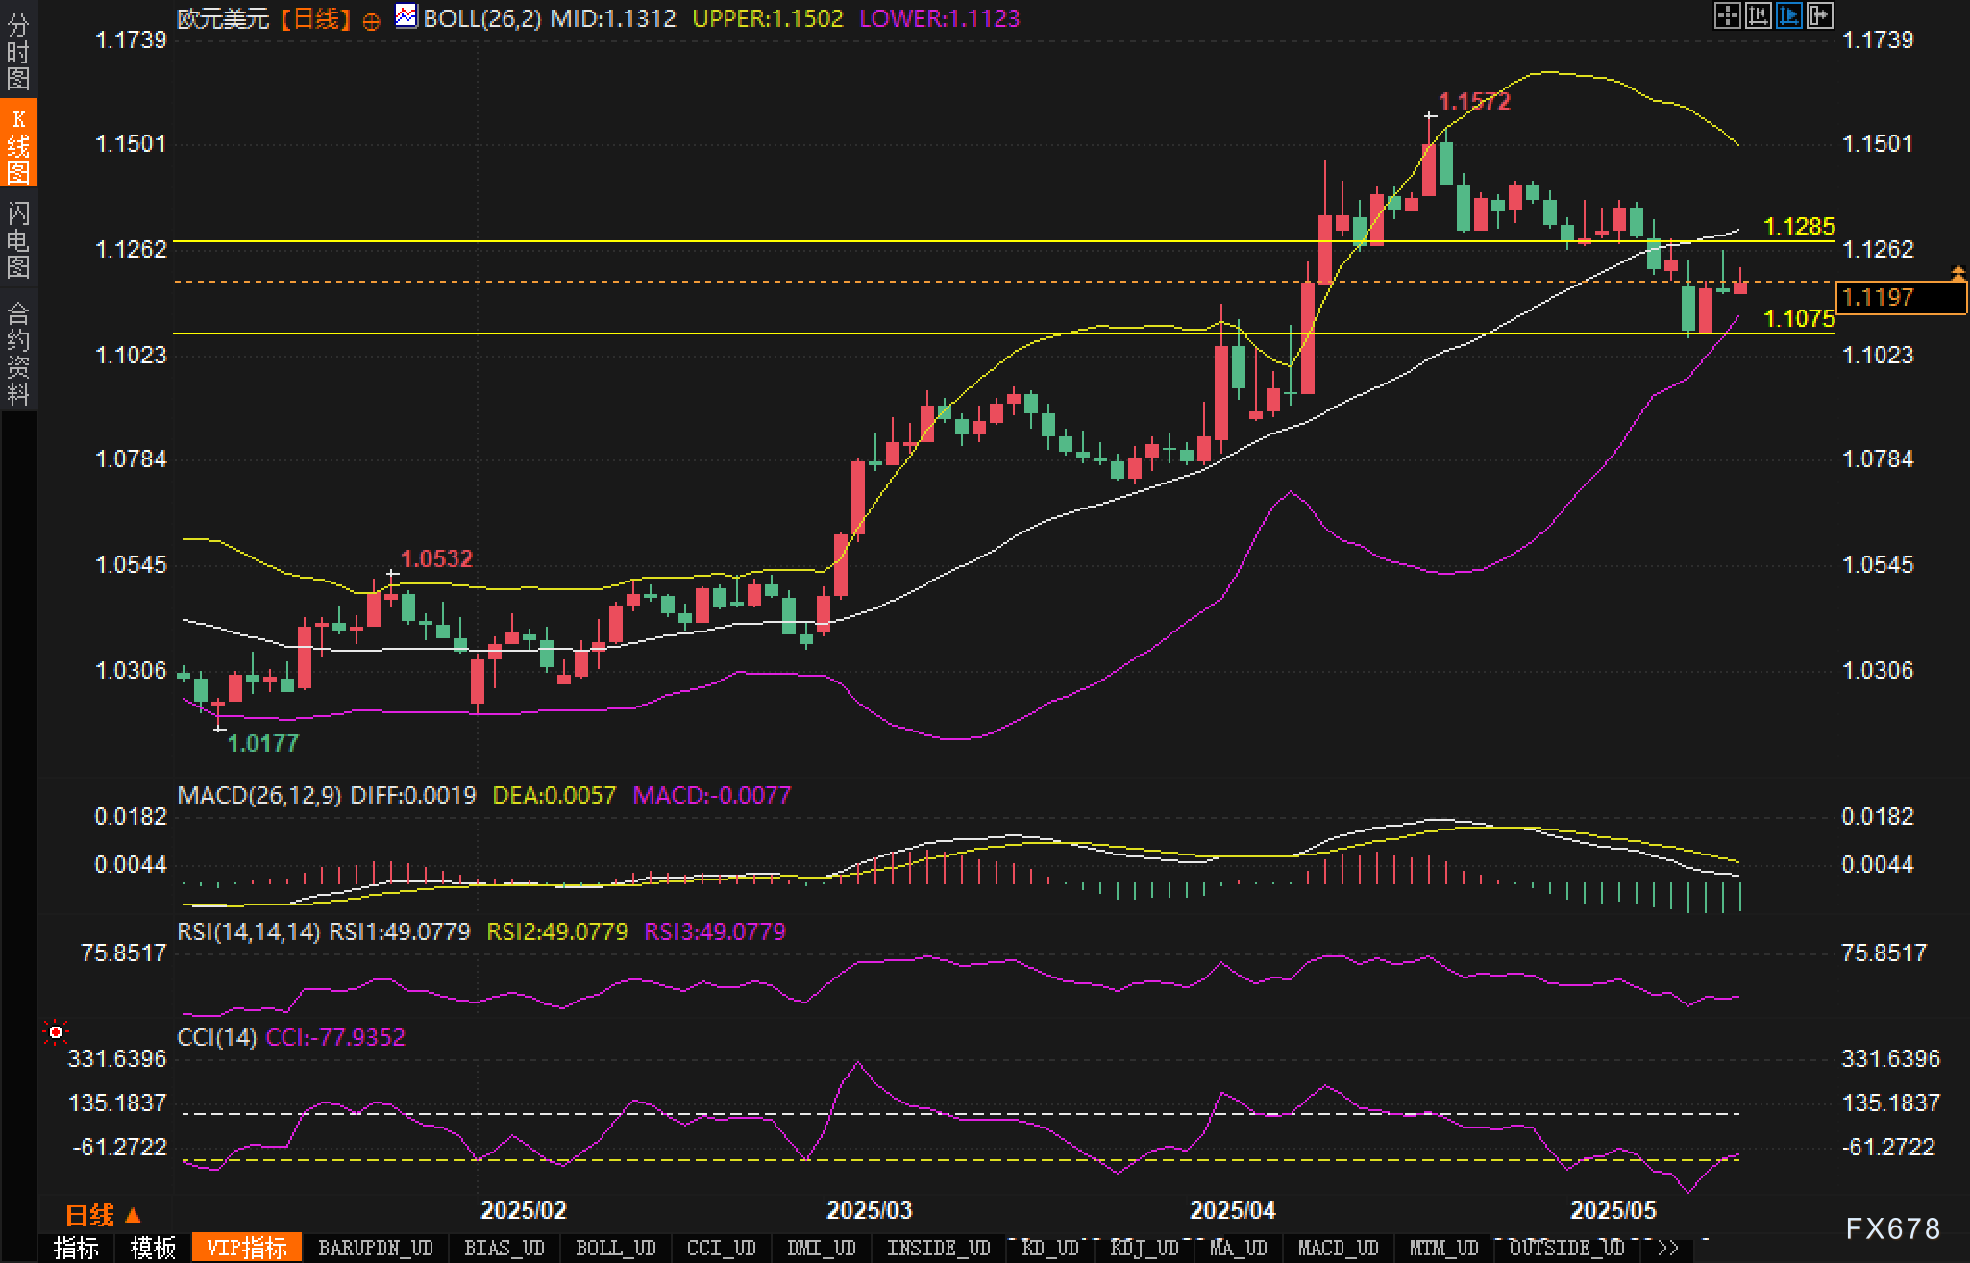Open the 模板 template menu
This screenshot has height=1263, width=1970.
pyautogui.click(x=153, y=1248)
